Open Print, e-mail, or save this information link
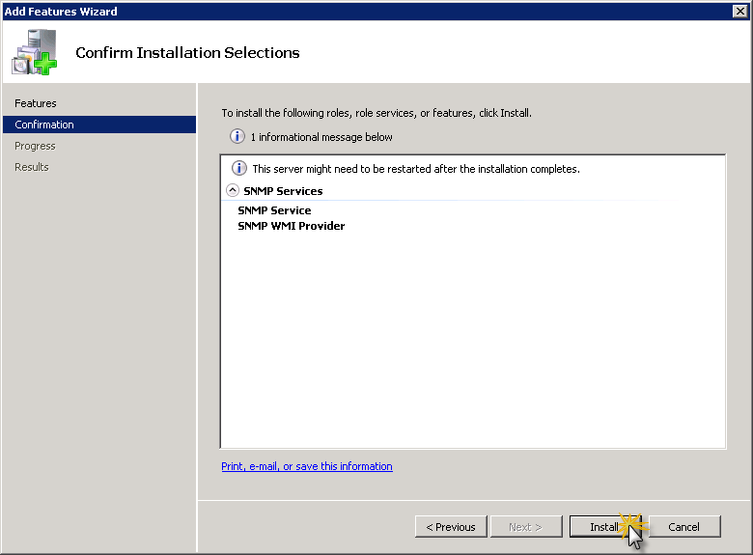753x555 pixels. click(x=307, y=466)
